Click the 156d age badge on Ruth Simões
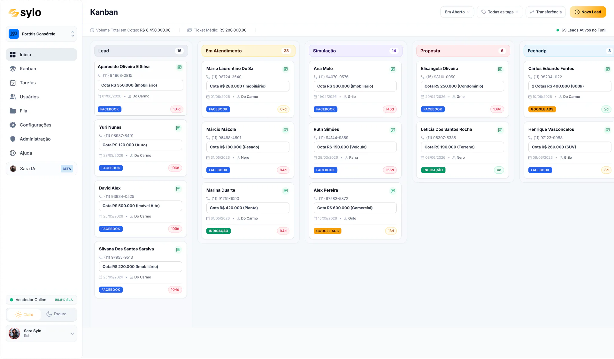614x359 pixels. (x=390, y=170)
